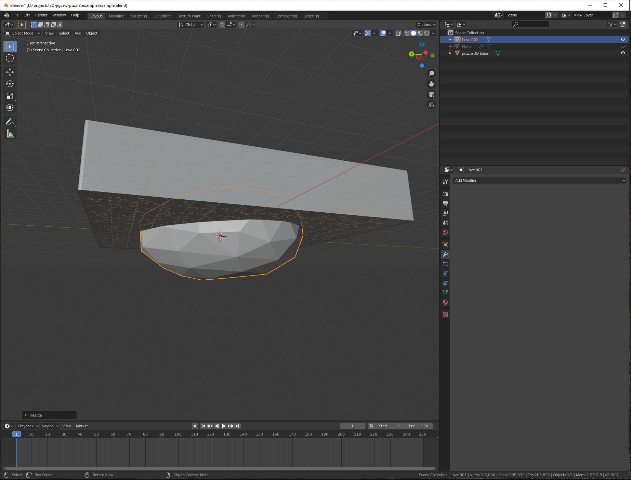Open the Options popover in viewport header

click(426, 24)
